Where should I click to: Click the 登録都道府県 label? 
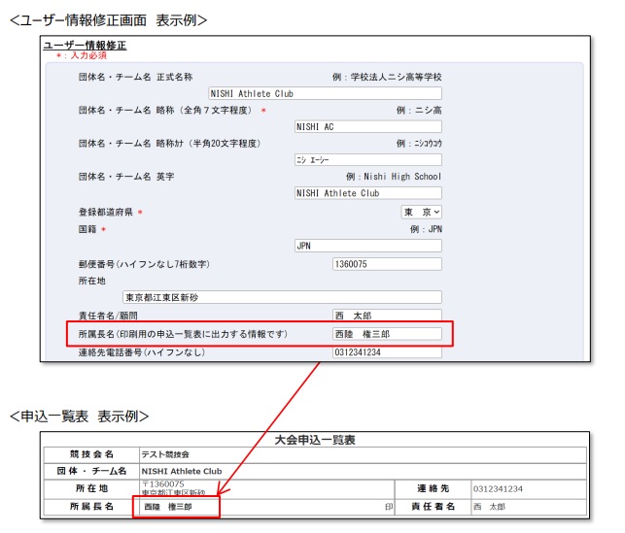tap(106, 213)
